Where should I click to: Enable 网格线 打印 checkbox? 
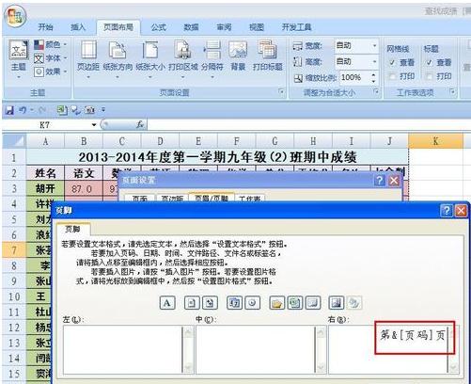[x=392, y=76]
